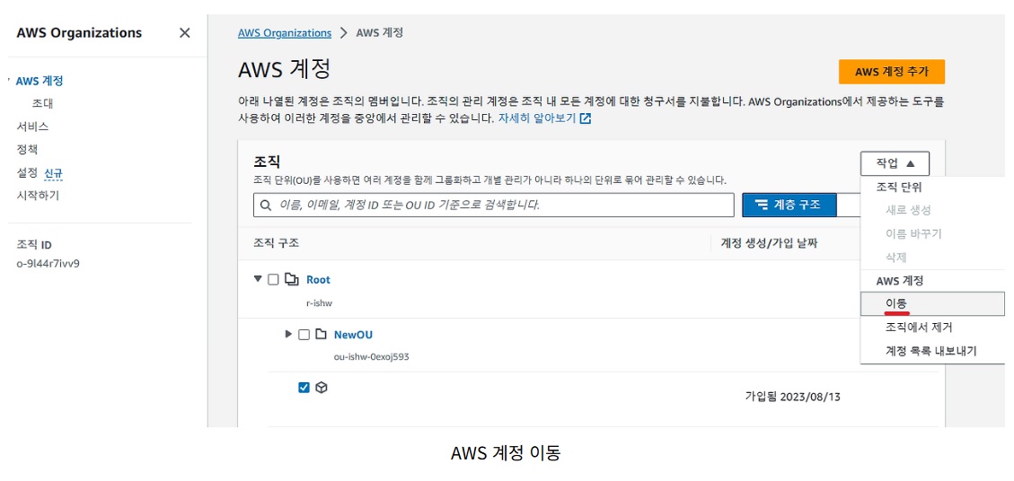Image resolution: width=1014 pixels, height=481 pixels.
Task: Click the AWS 계정 추가 button
Action: pyautogui.click(x=892, y=72)
